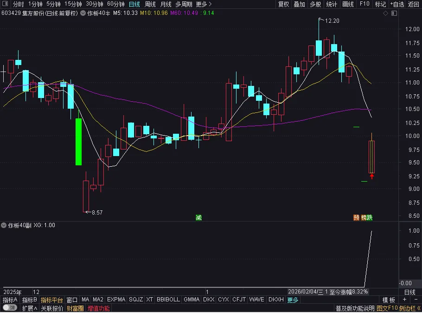Expand the 更多 periods dropdown at top
422x313 pixels.
coord(204,4)
